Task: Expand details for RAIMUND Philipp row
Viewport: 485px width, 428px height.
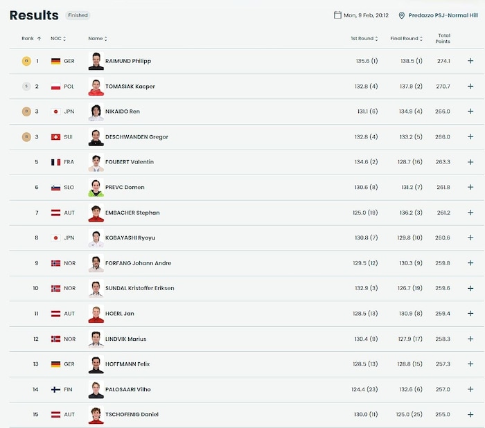Action: click(470, 61)
